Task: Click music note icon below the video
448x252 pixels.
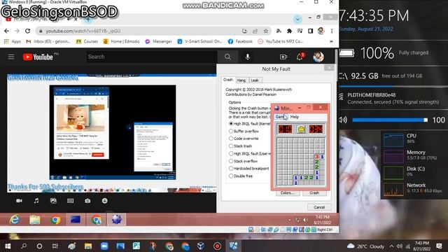Action: pos(36,201)
